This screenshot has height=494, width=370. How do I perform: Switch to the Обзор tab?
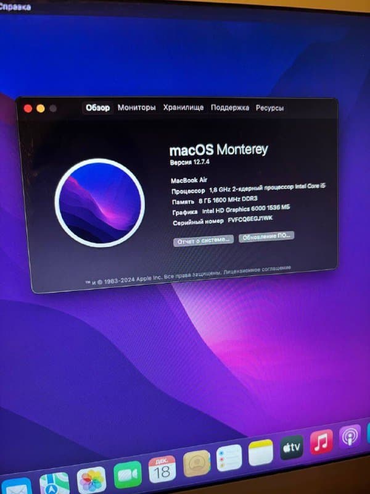click(x=98, y=107)
